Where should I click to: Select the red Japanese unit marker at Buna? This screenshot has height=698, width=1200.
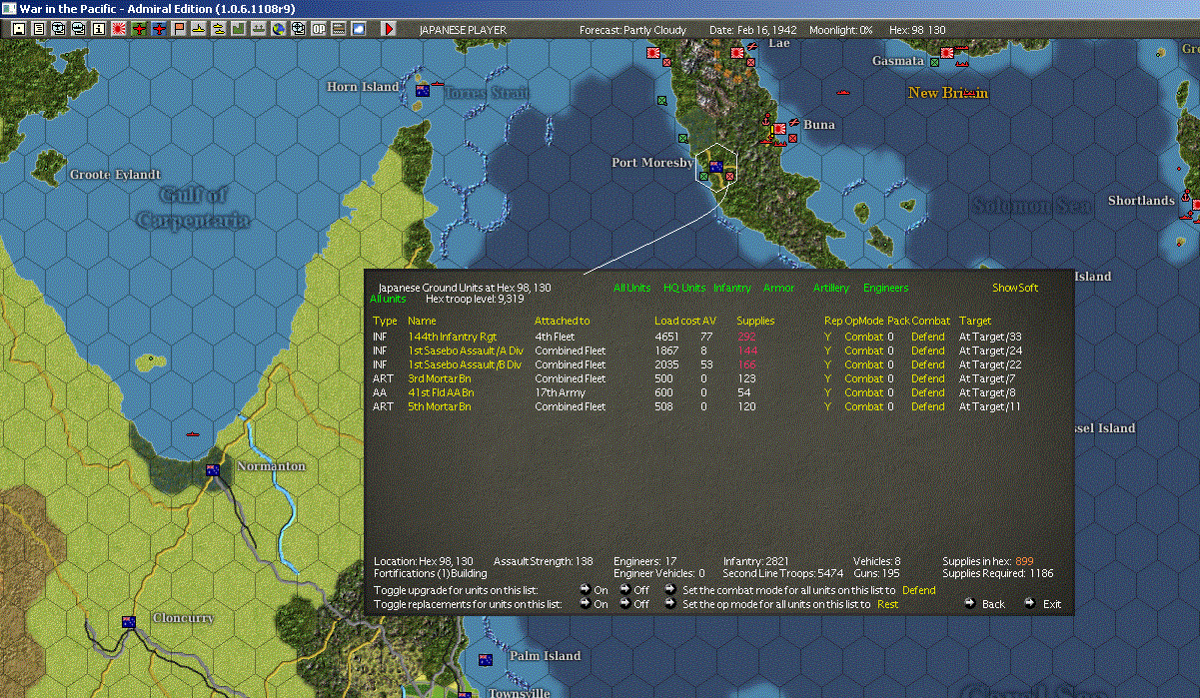(x=779, y=129)
